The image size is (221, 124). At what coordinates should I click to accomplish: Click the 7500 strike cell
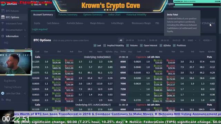[x=123, y=94]
